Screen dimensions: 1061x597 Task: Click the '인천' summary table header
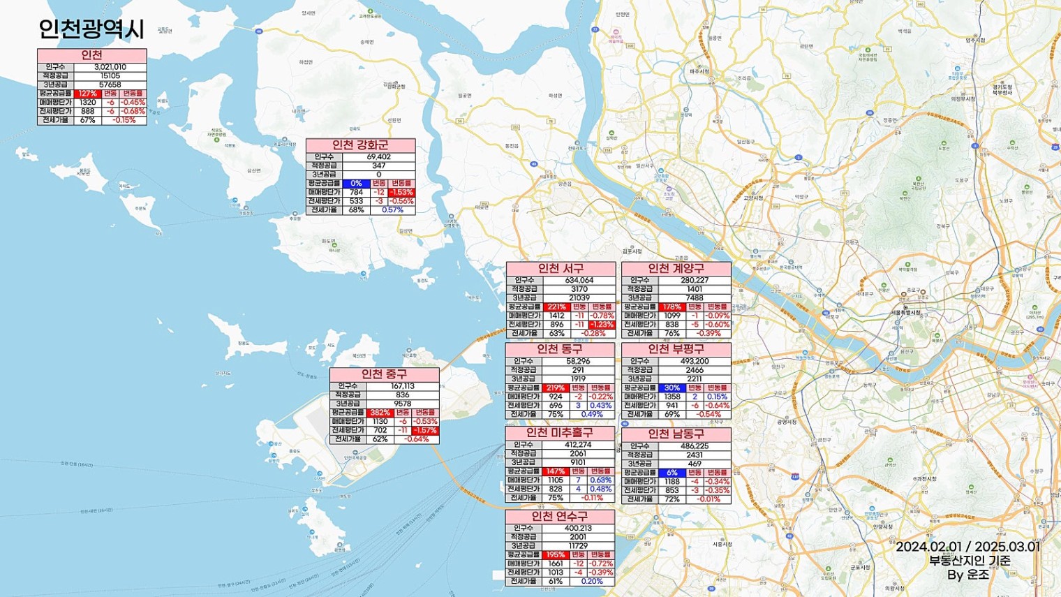91,55
